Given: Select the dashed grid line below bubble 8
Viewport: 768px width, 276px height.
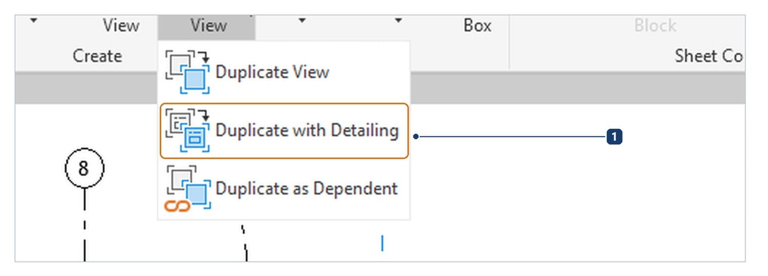Looking at the screenshot, I should pyautogui.click(x=84, y=225).
